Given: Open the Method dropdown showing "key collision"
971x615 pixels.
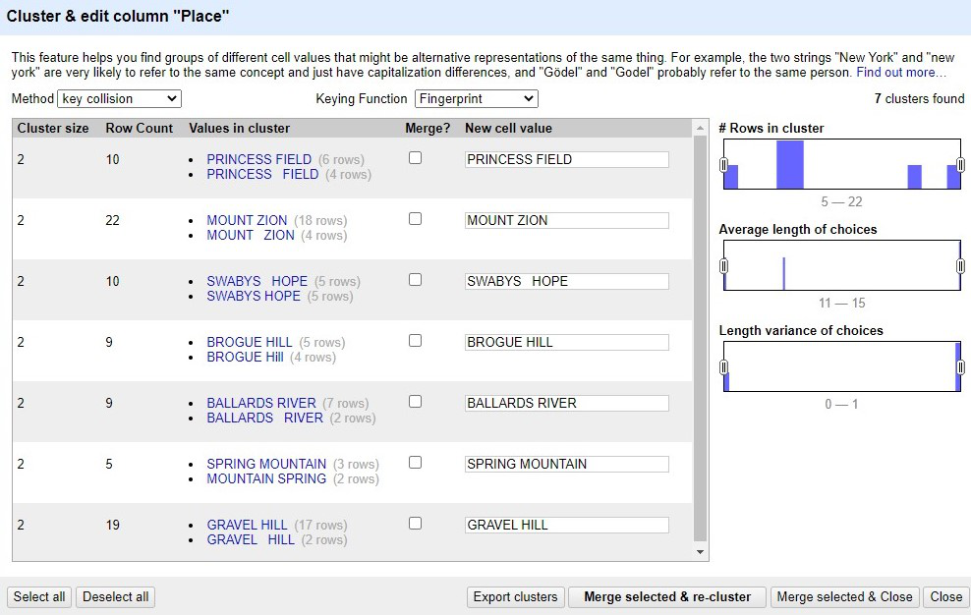Looking at the screenshot, I should (x=118, y=98).
